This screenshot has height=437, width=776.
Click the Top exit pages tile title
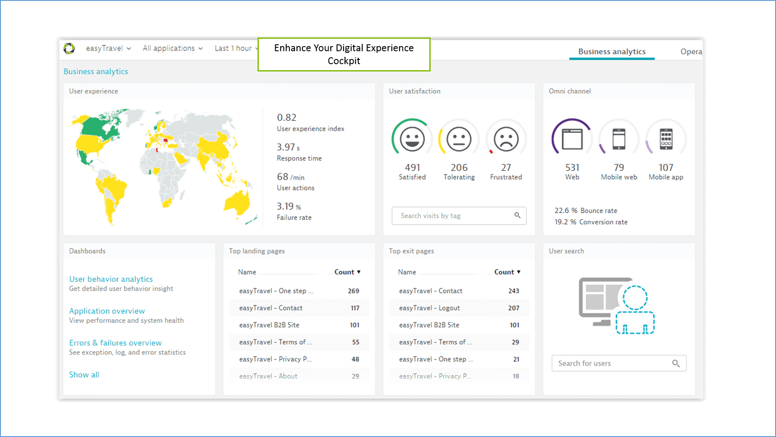coord(411,251)
